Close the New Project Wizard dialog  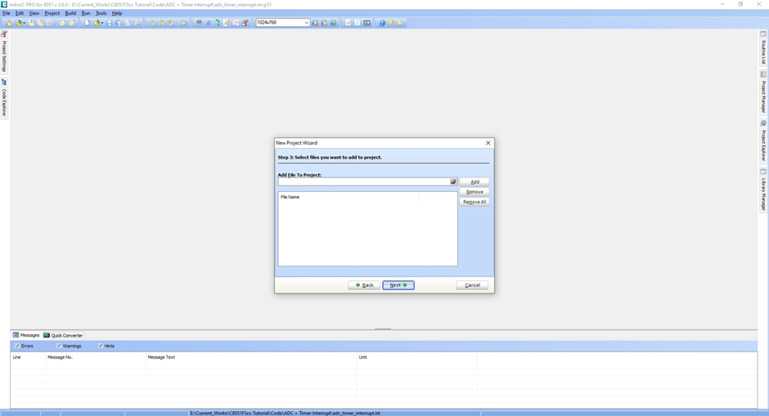point(488,143)
